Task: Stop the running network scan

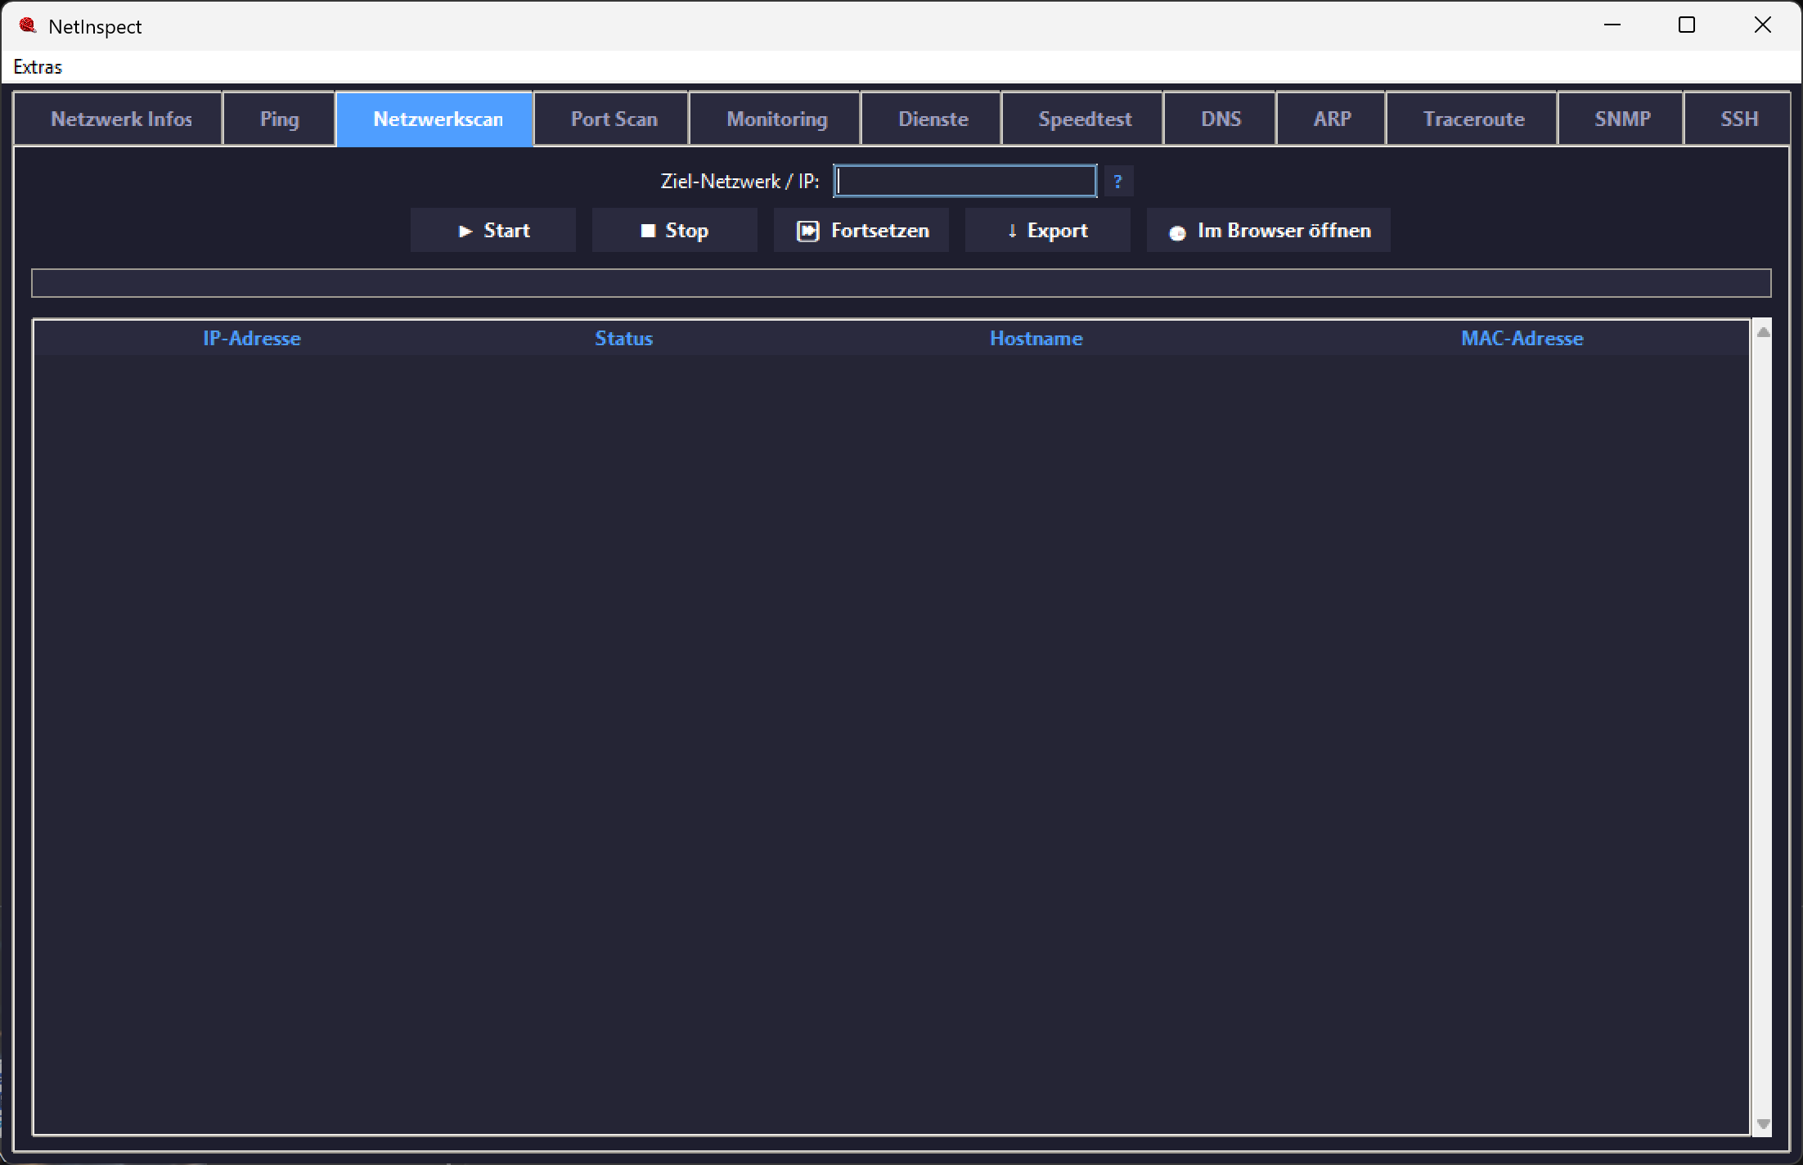Action: click(675, 231)
